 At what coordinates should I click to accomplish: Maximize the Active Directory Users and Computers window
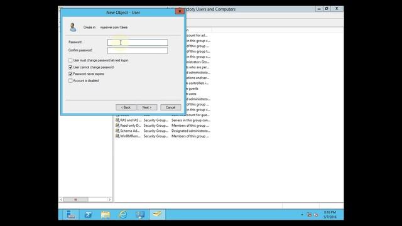point(327,9)
